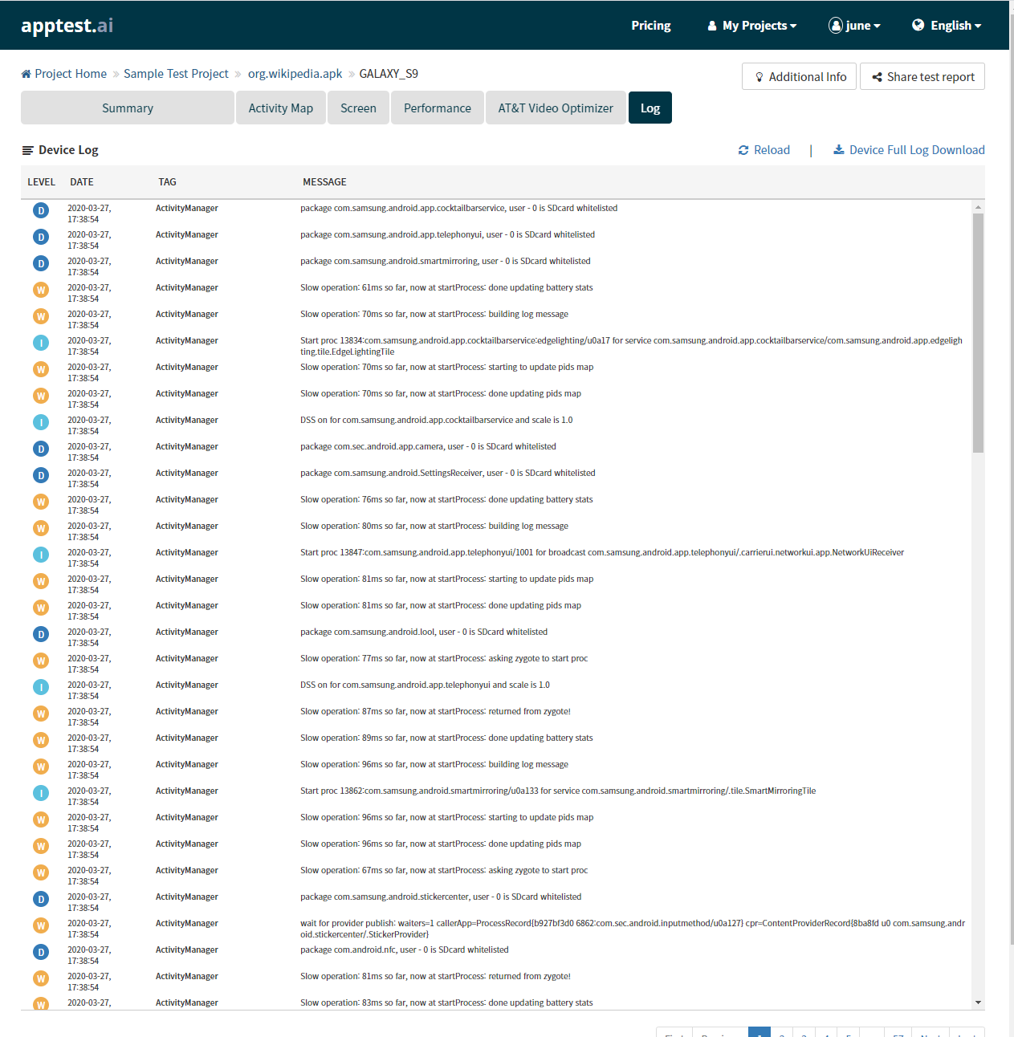Click the user icon beside My Projects
Screen dimensions: 1014x1037
point(712,26)
